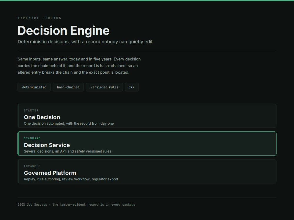This screenshot has height=220, width=294.
Task: Open the Governed Platform advanced card
Action: pyautogui.click(x=147, y=171)
